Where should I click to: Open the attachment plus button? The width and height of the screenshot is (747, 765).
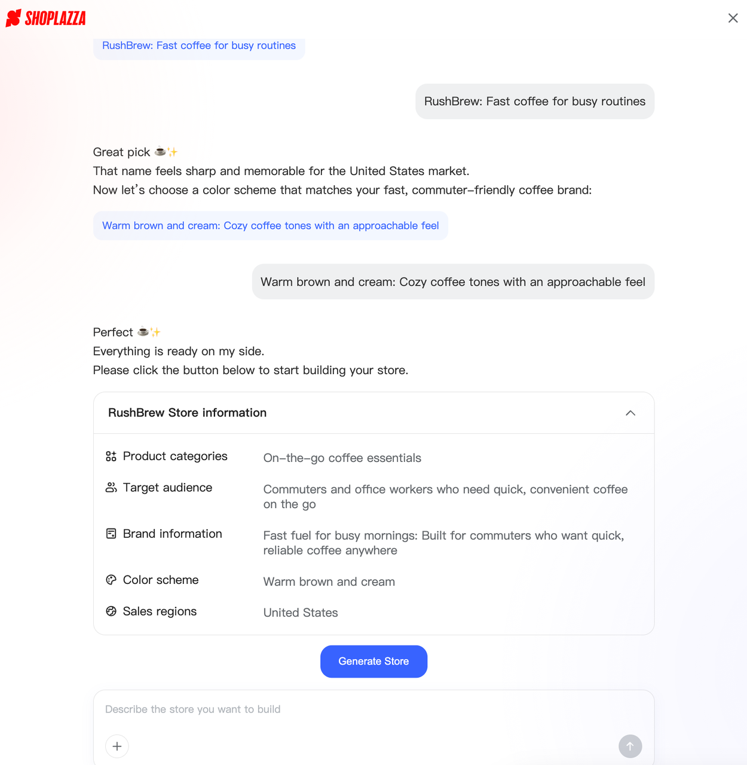coord(117,746)
